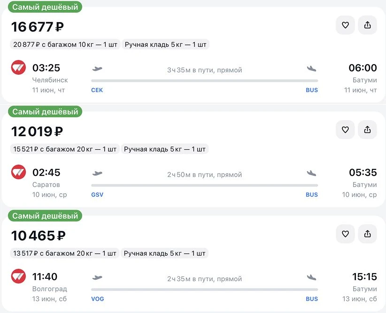Share the Volgograd to Batumi flight
Image resolution: width=386 pixels, height=313 pixels.
click(367, 234)
